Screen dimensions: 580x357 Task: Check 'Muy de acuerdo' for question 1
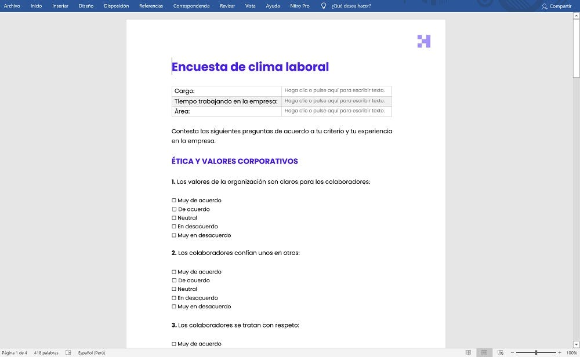point(174,201)
